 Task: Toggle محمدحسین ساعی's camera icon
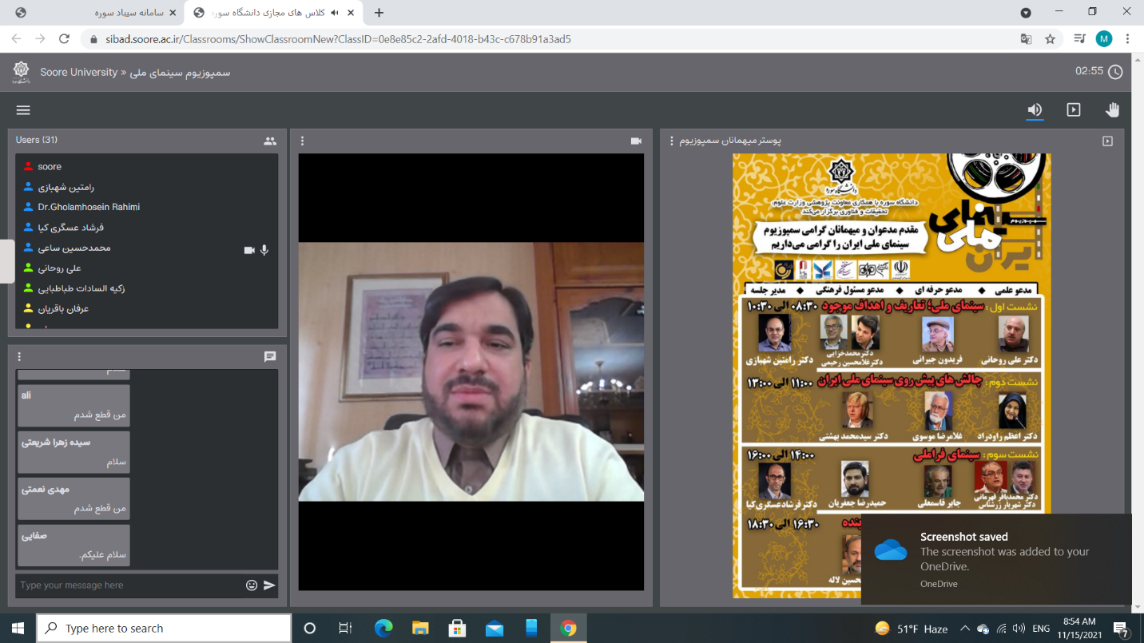tap(249, 250)
